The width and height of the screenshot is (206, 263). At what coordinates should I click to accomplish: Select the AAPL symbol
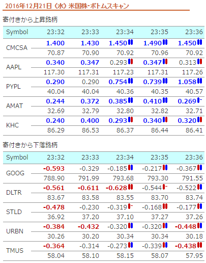point(14,67)
